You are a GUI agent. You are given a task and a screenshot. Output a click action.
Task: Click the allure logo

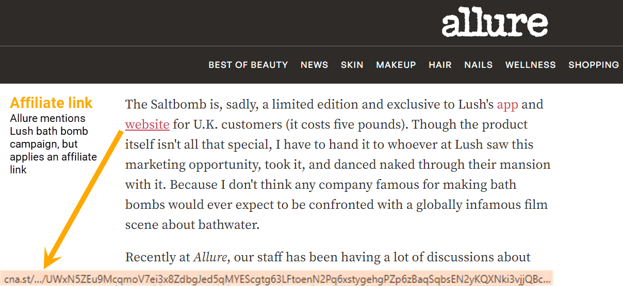click(494, 23)
